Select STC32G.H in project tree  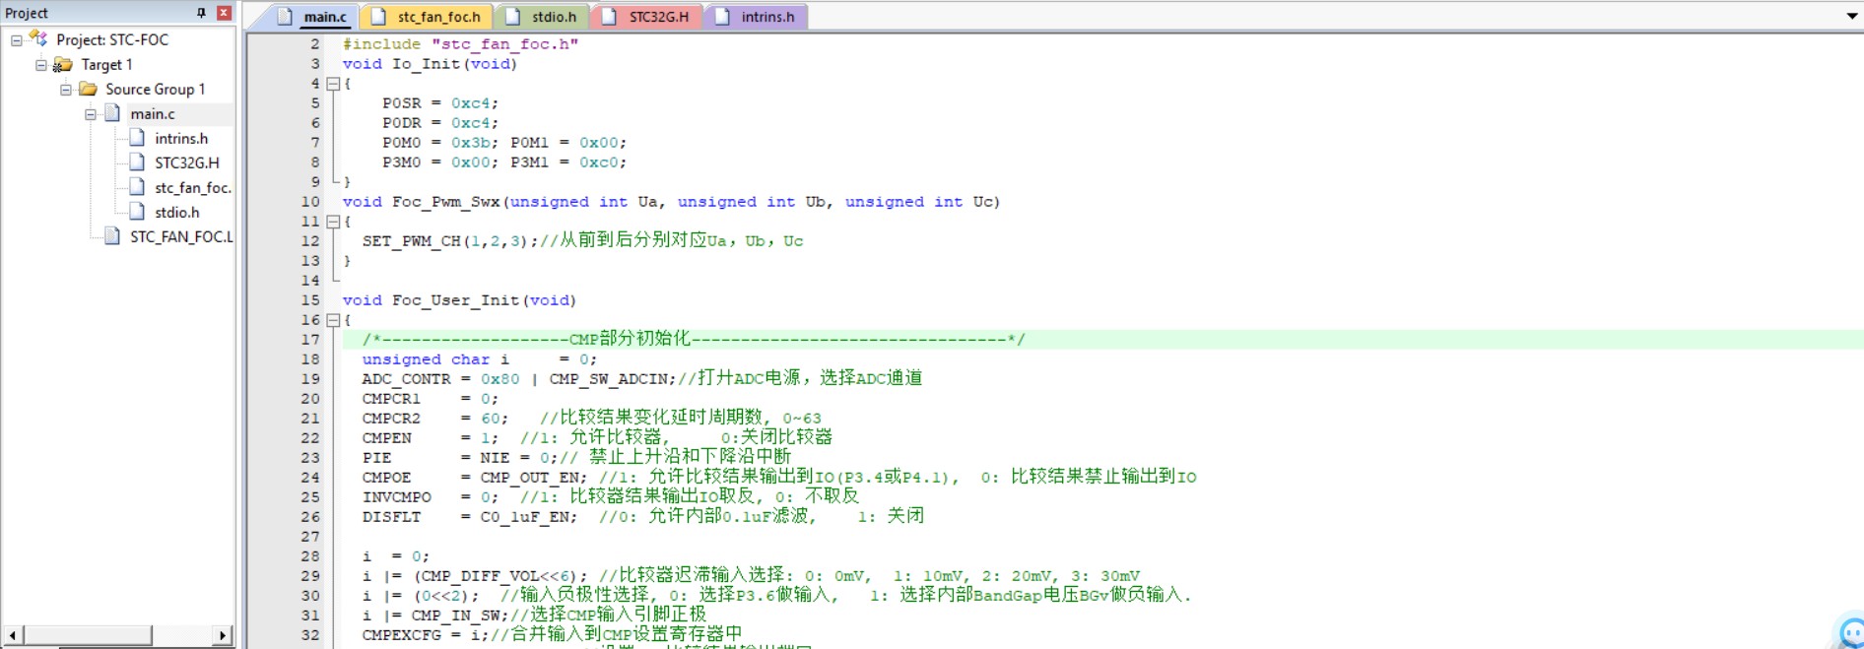click(187, 163)
